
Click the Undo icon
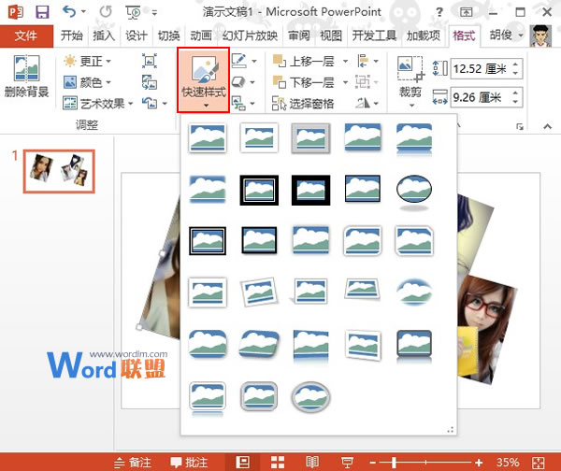coord(68,12)
